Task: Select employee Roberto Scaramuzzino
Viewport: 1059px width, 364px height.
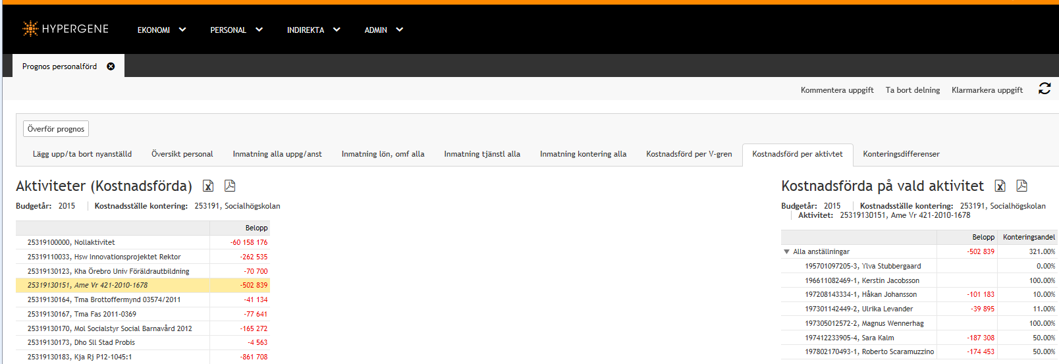Action: [869, 351]
